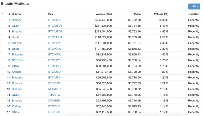This screenshot has width=203, height=116.
Task: Sort by the # rank column header
Action: coord(9,14)
